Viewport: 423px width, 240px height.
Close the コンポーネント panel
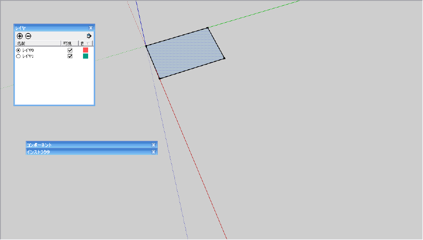[x=153, y=145]
